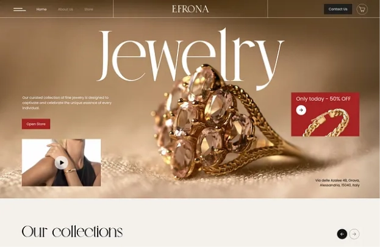Open the hamburger menu icon
Image resolution: width=380 pixels, height=247 pixels.
click(x=20, y=10)
